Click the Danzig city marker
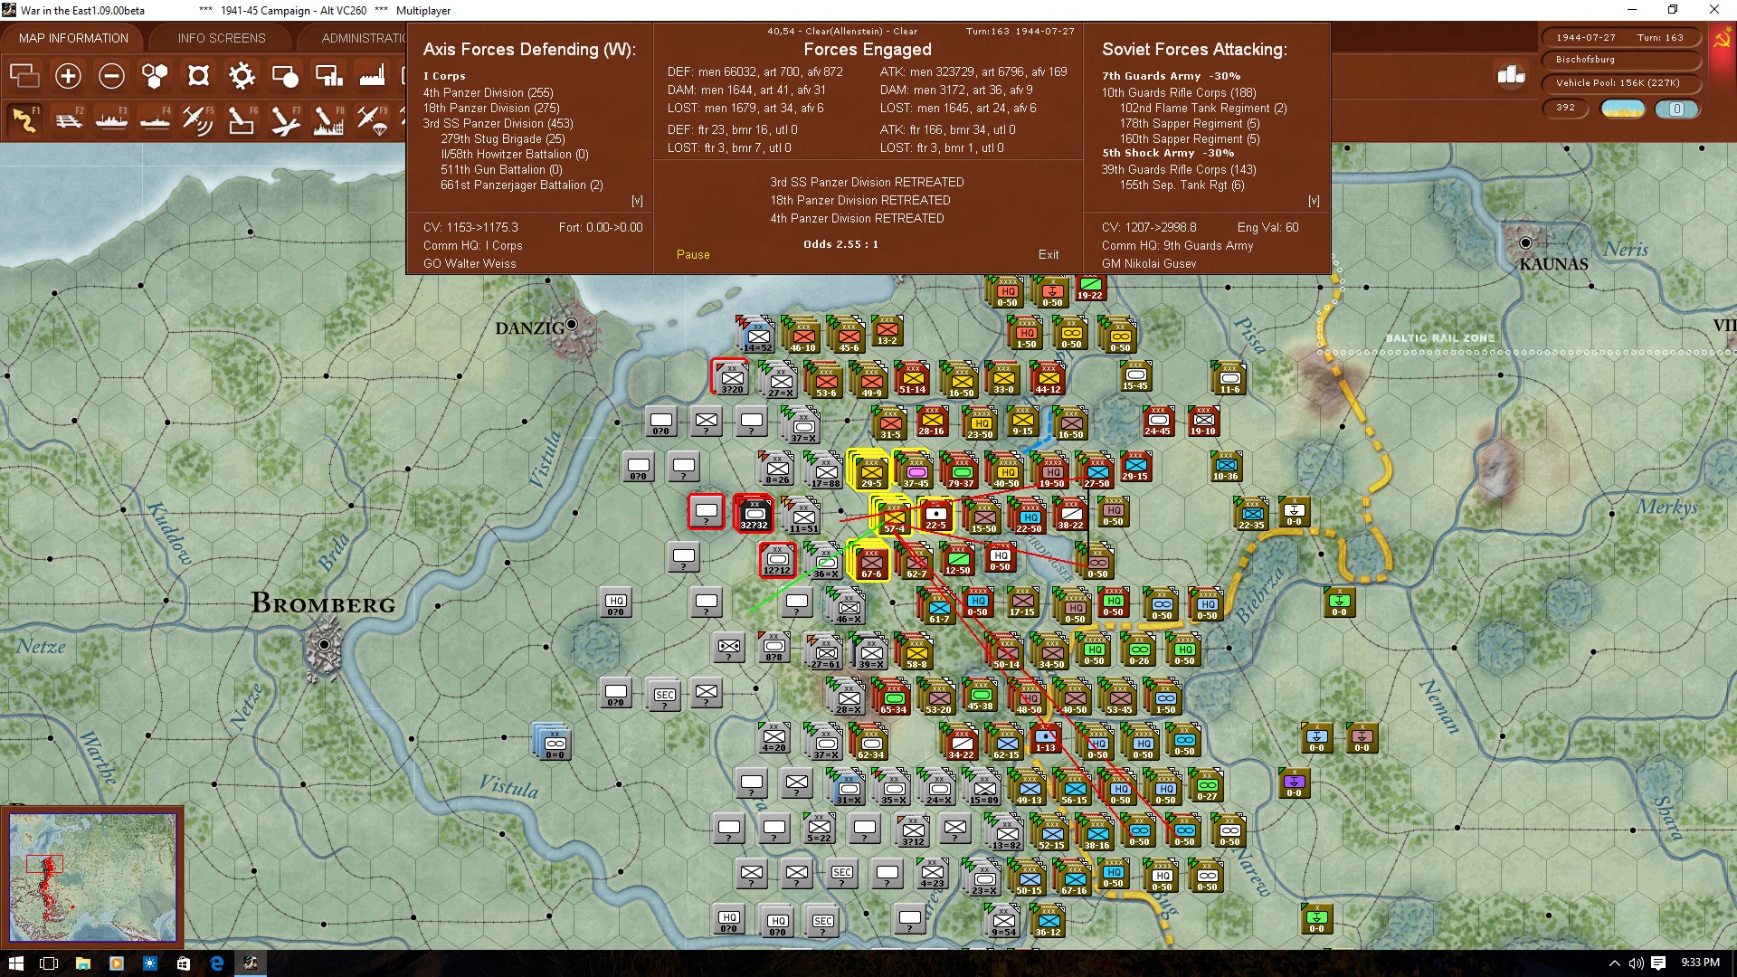 pyautogui.click(x=572, y=325)
